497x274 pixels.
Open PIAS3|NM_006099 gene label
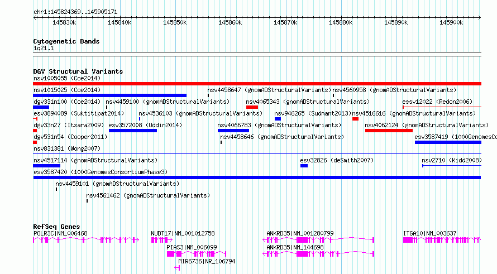[x=192, y=247]
